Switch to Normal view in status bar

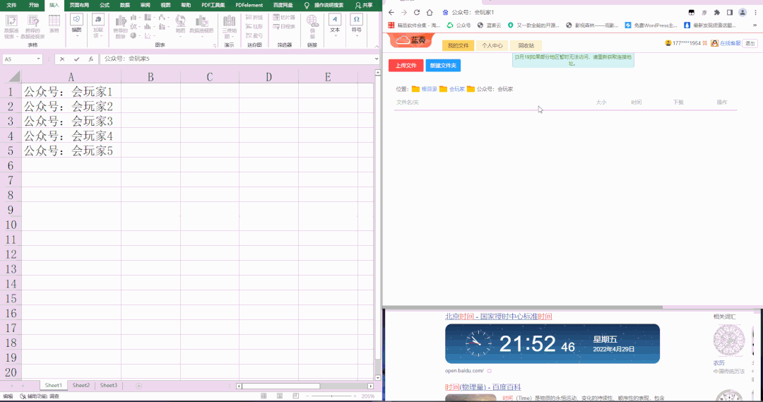click(264, 396)
